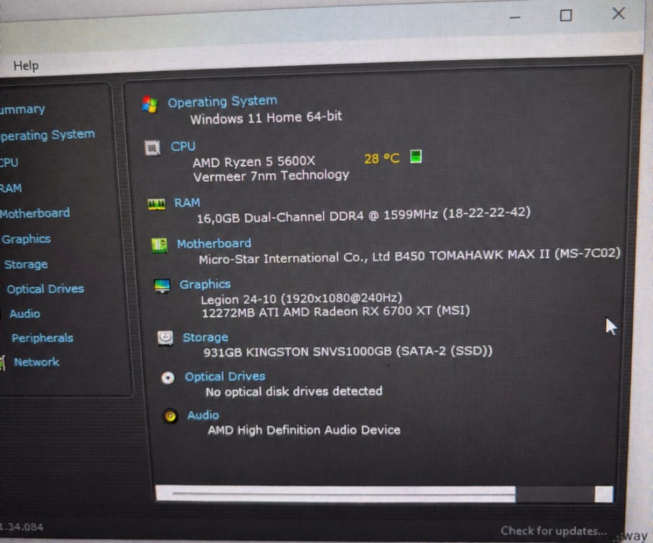The width and height of the screenshot is (653, 543).
Task: Click the Windows 11 Home 64-bit text
Action: [266, 118]
